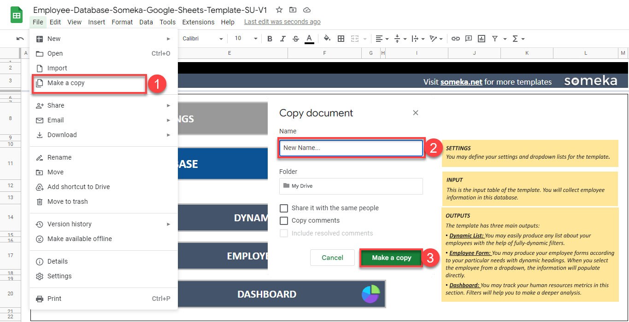Image resolution: width=629 pixels, height=322 pixels.
Task: Open the text color picker
Action: click(309, 39)
